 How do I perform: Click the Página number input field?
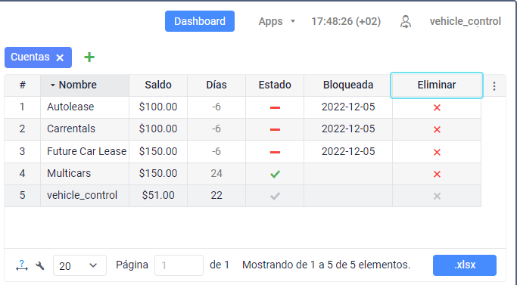pyautogui.click(x=179, y=265)
